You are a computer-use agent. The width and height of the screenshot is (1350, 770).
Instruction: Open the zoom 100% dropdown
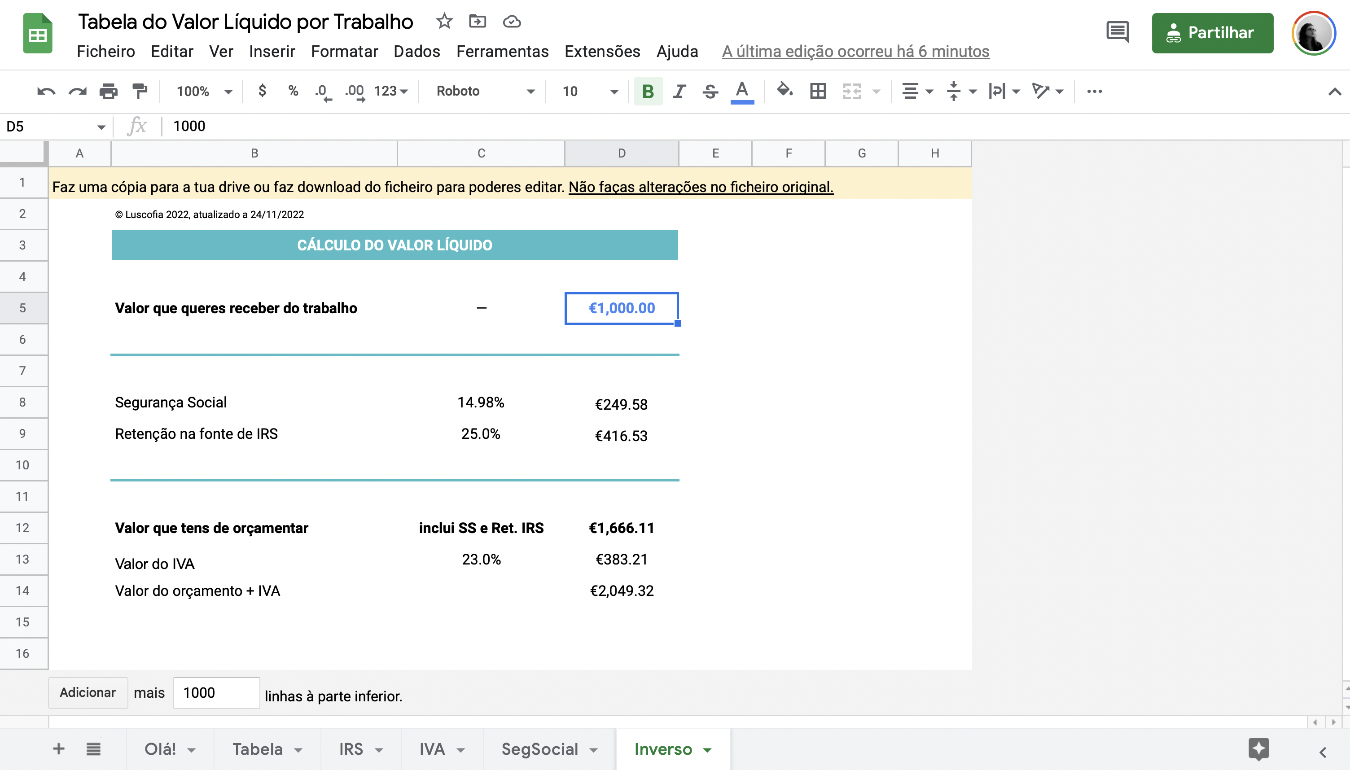pyautogui.click(x=204, y=92)
